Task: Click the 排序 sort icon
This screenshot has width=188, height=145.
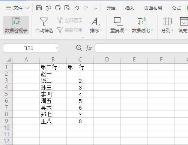Action: (x=96, y=21)
